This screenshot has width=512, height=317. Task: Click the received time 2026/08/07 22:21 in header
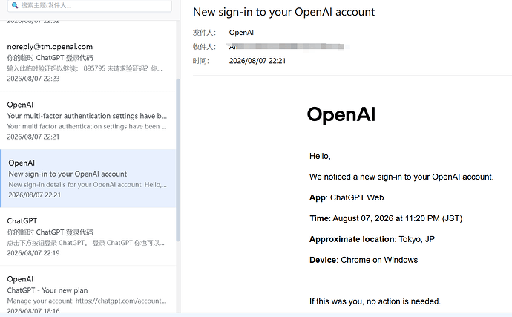[x=257, y=61]
